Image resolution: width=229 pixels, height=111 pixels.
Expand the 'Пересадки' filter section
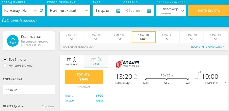click(13, 106)
